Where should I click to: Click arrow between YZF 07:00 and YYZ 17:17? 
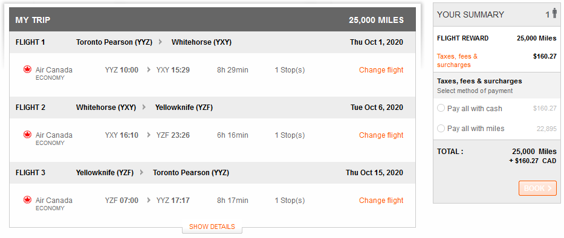pos(149,201)
